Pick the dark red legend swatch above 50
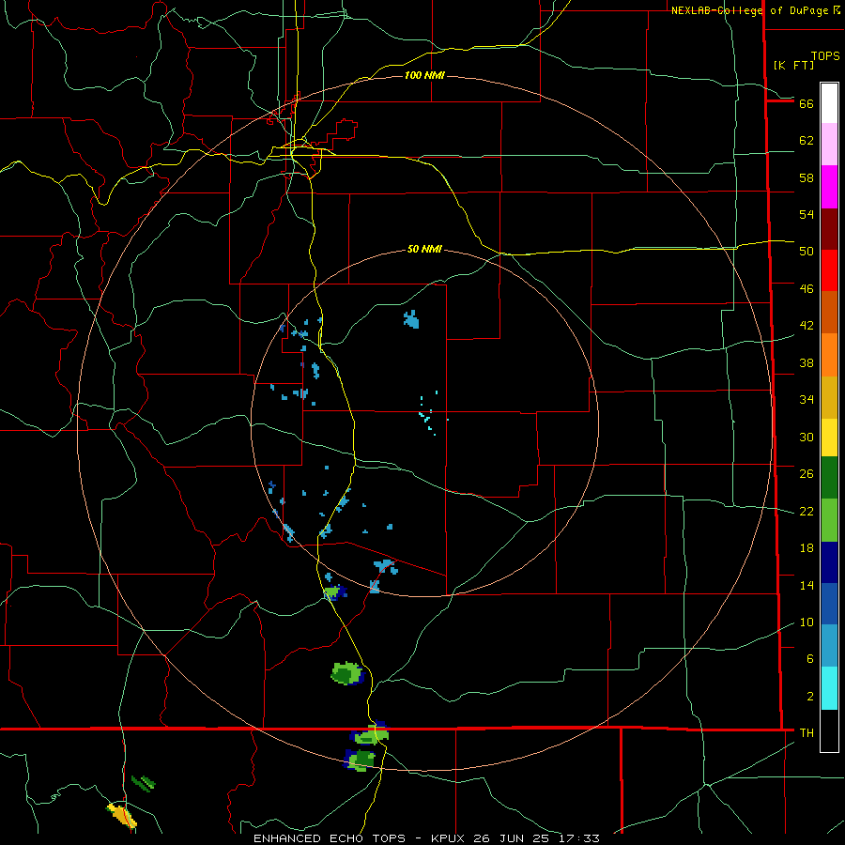Image resolution: width=845 pixels, height=845 pixels. tap(829, 229)
